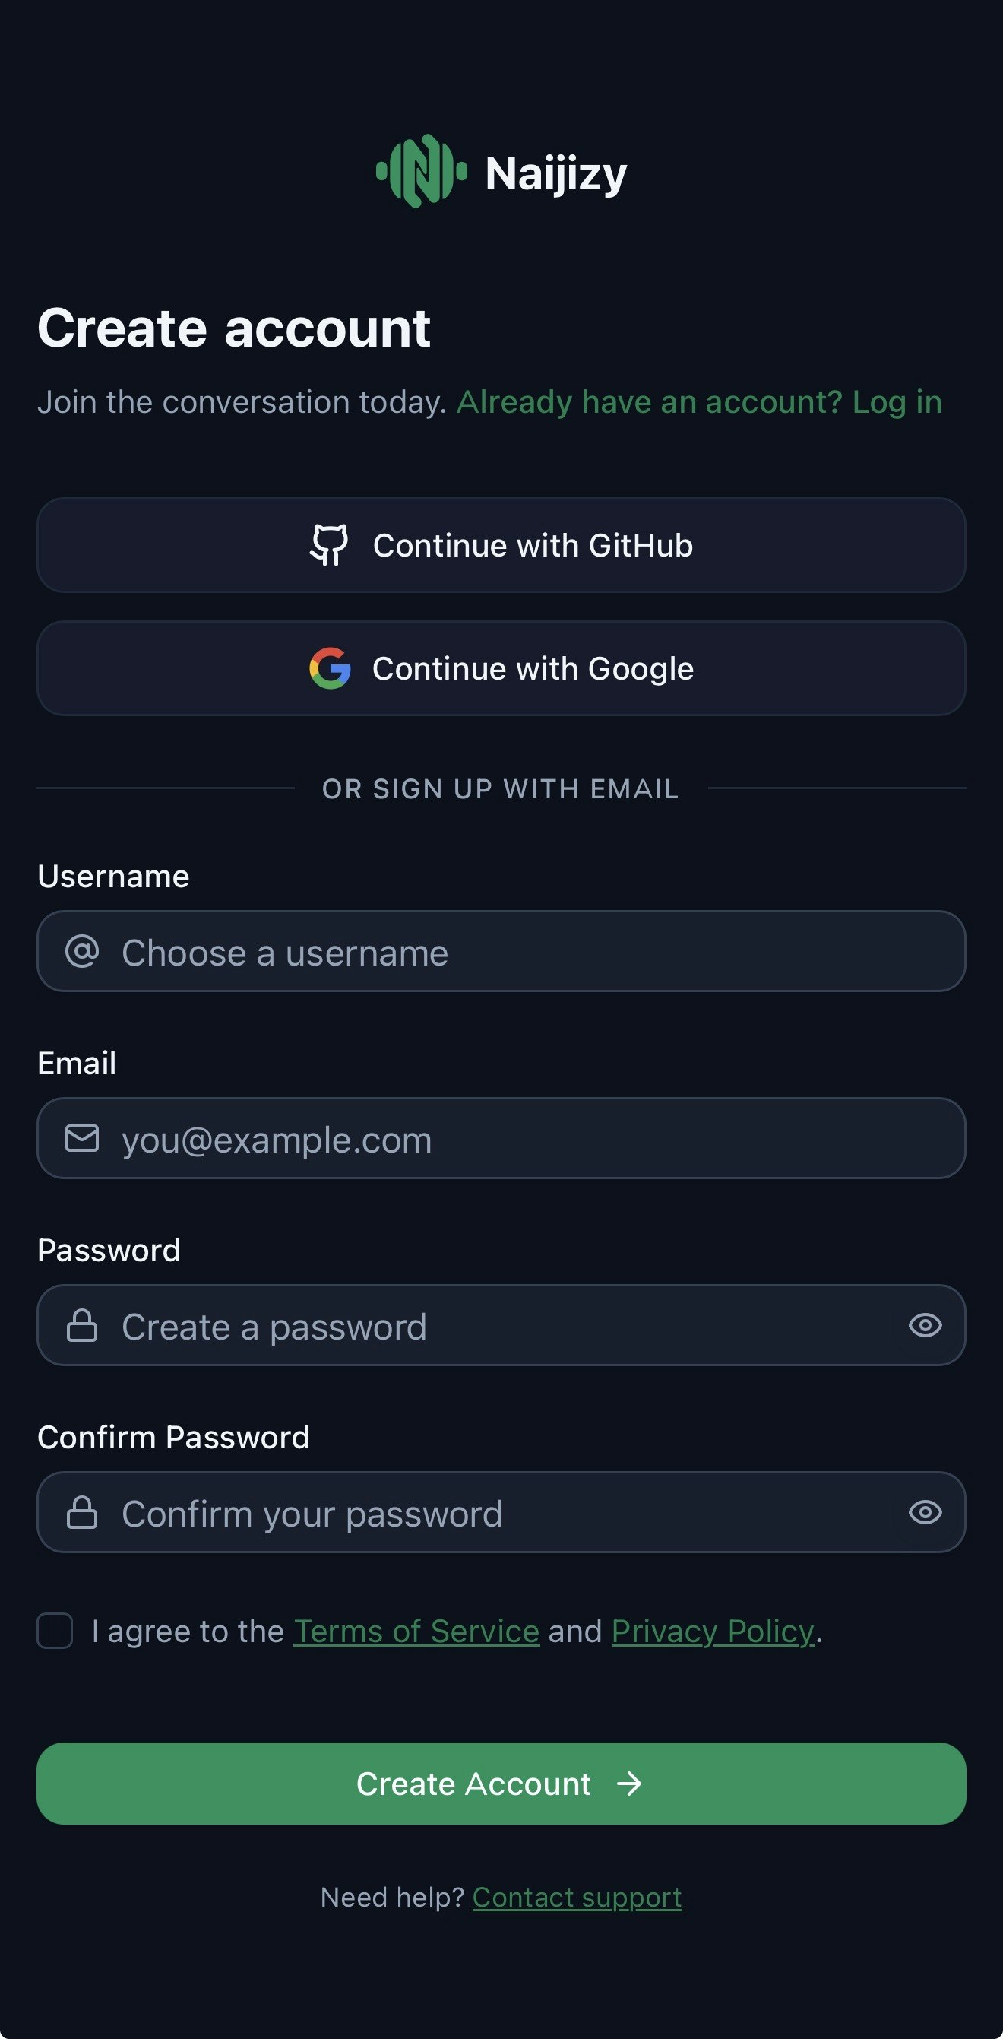Open the Already have an account Log in link

pyautogui.click(x=699, y=402)
